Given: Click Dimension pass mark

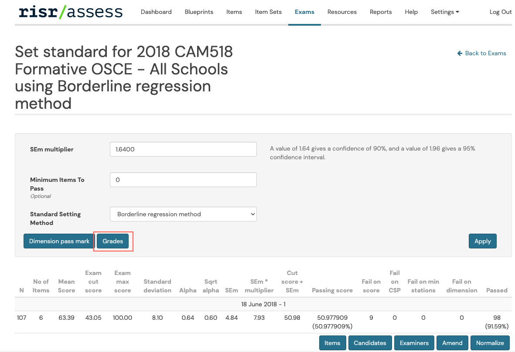Looking at the screenshot, I should point(58,241).
